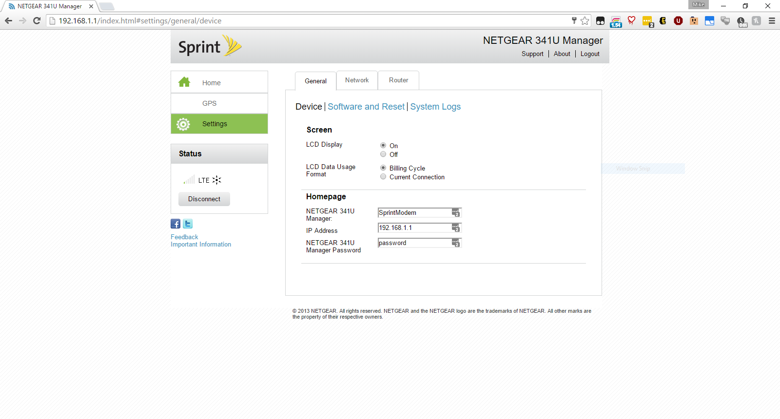Click the Manager Password input field

tap(419, 243)
